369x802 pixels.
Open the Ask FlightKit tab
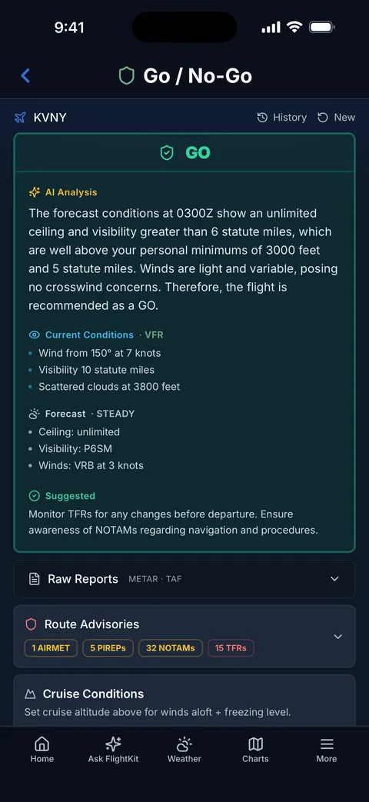click(113, 750)
